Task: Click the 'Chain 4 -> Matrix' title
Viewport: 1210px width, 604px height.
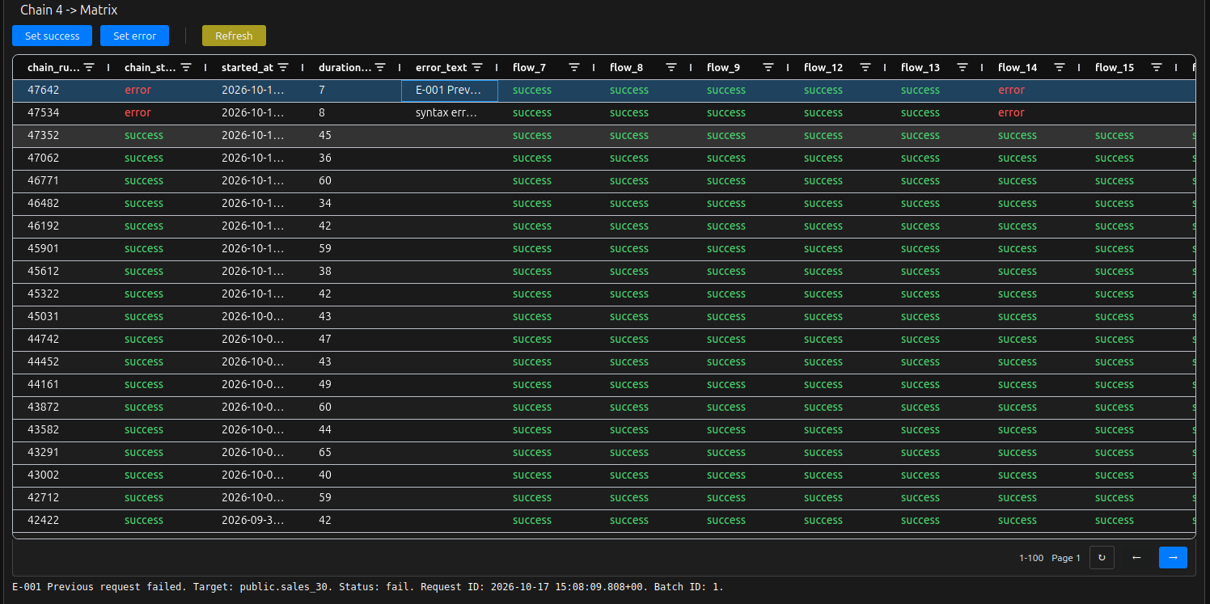Action: click(69, 10)
